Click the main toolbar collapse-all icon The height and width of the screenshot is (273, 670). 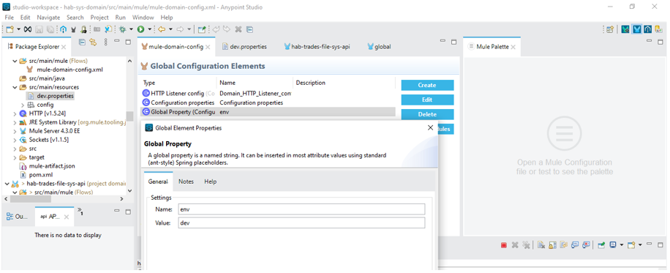(249, 29)
